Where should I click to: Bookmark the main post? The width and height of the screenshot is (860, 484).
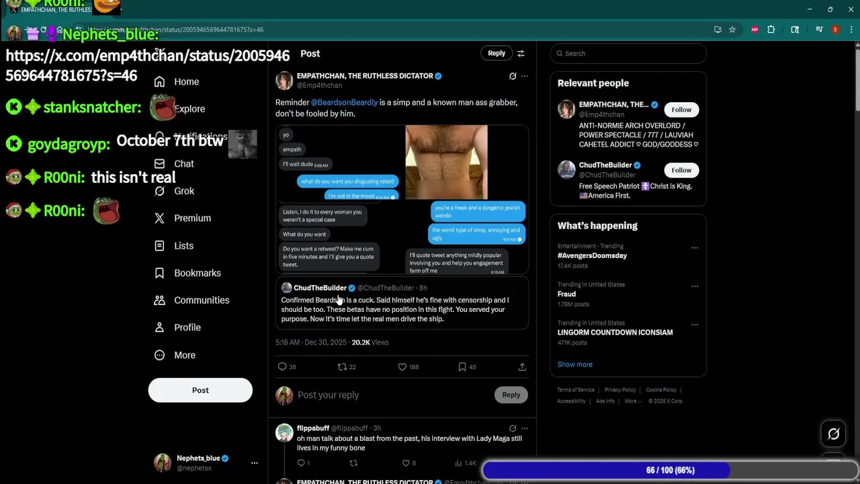[x=462, y=366]
